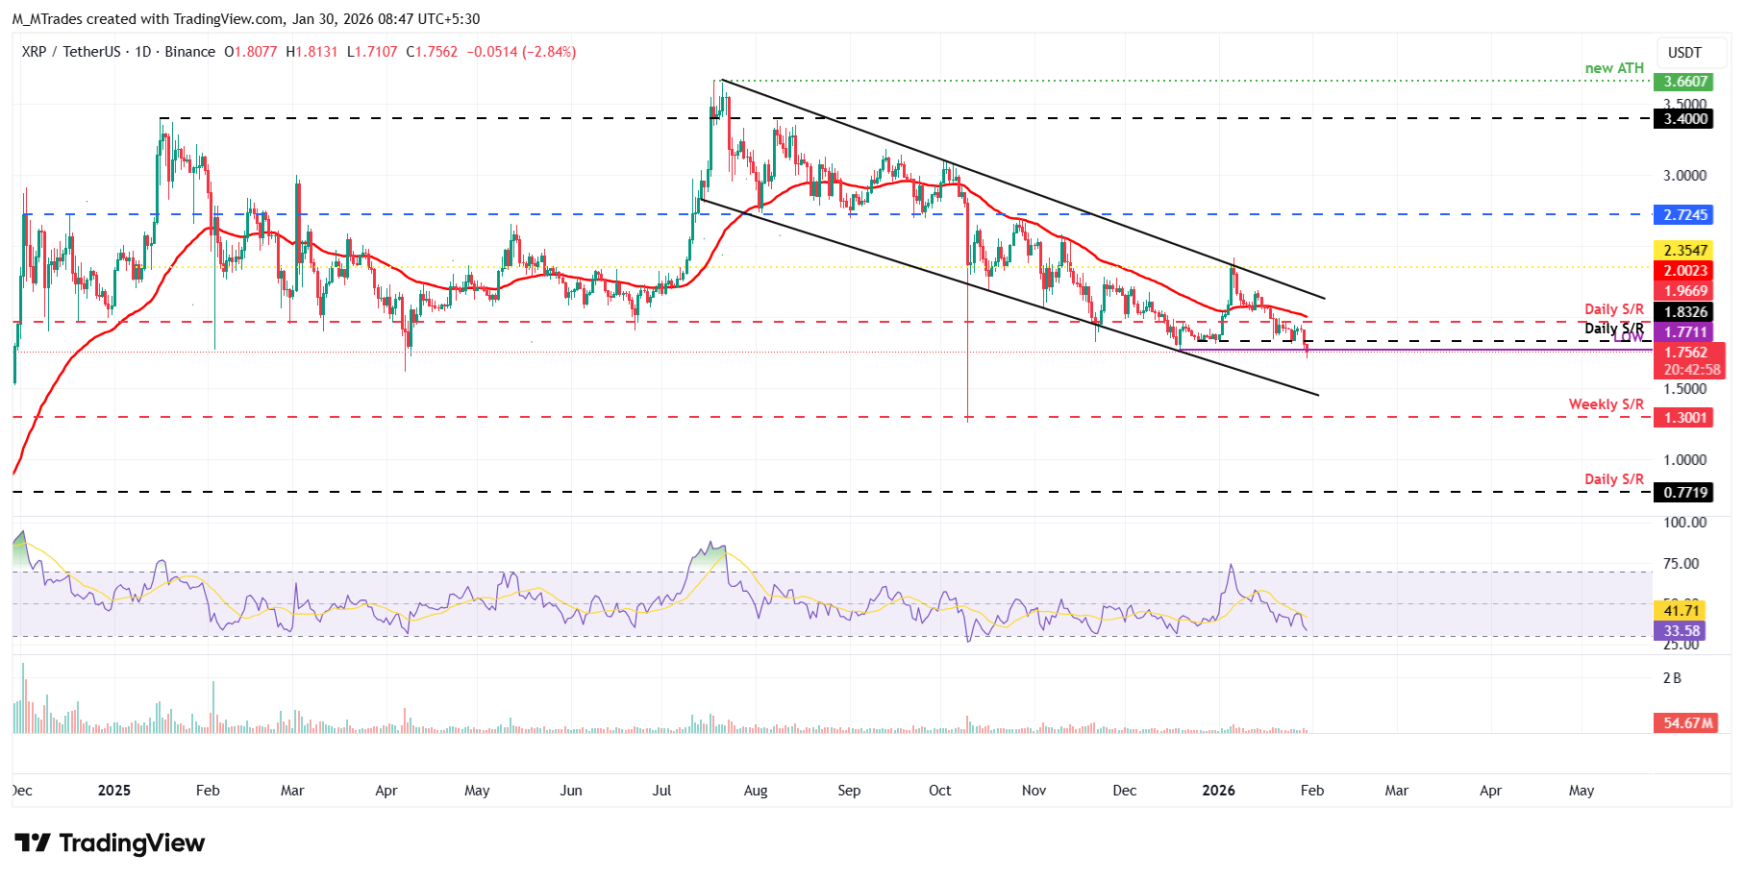Viewport: 1744px width, 879px height.
Task: Click the 1.8326 Daily S/R price label
Action: click(1685, 312)
